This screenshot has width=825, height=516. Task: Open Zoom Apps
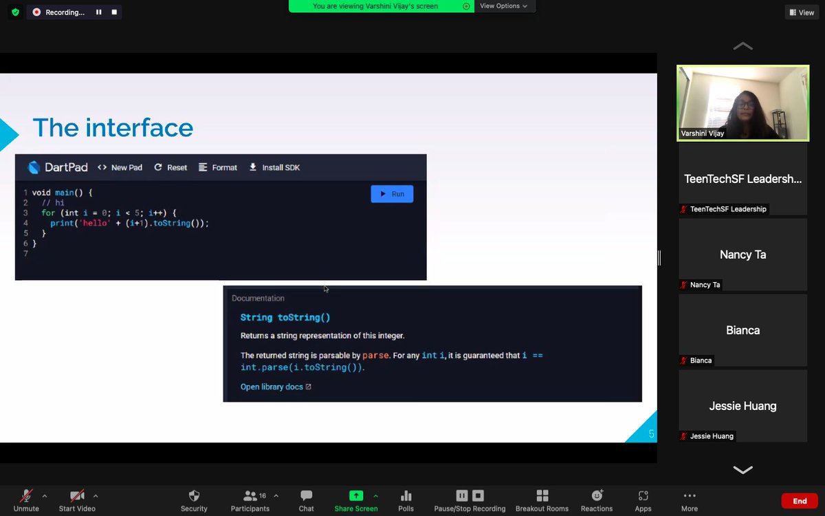coord(643,500)
